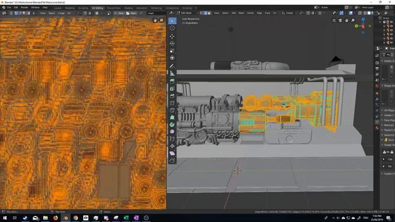Click the zoom icon in UV editor

click(162, 20)
